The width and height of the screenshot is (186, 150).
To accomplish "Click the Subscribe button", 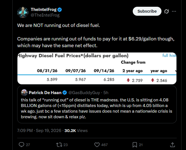I will click(x=147, y=11).
